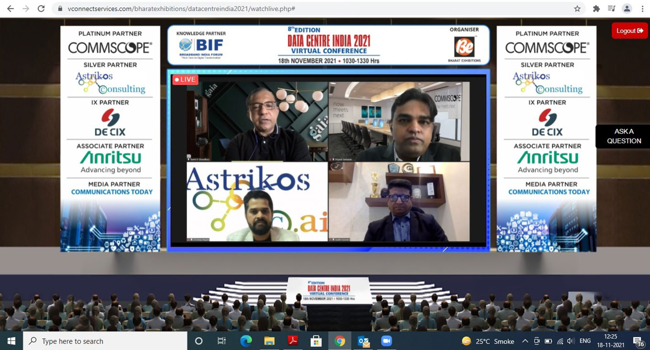Click the Bharat Exhibitions organiser logo
The width and height of the screenshot is (650, 350).
click(464, 49)
